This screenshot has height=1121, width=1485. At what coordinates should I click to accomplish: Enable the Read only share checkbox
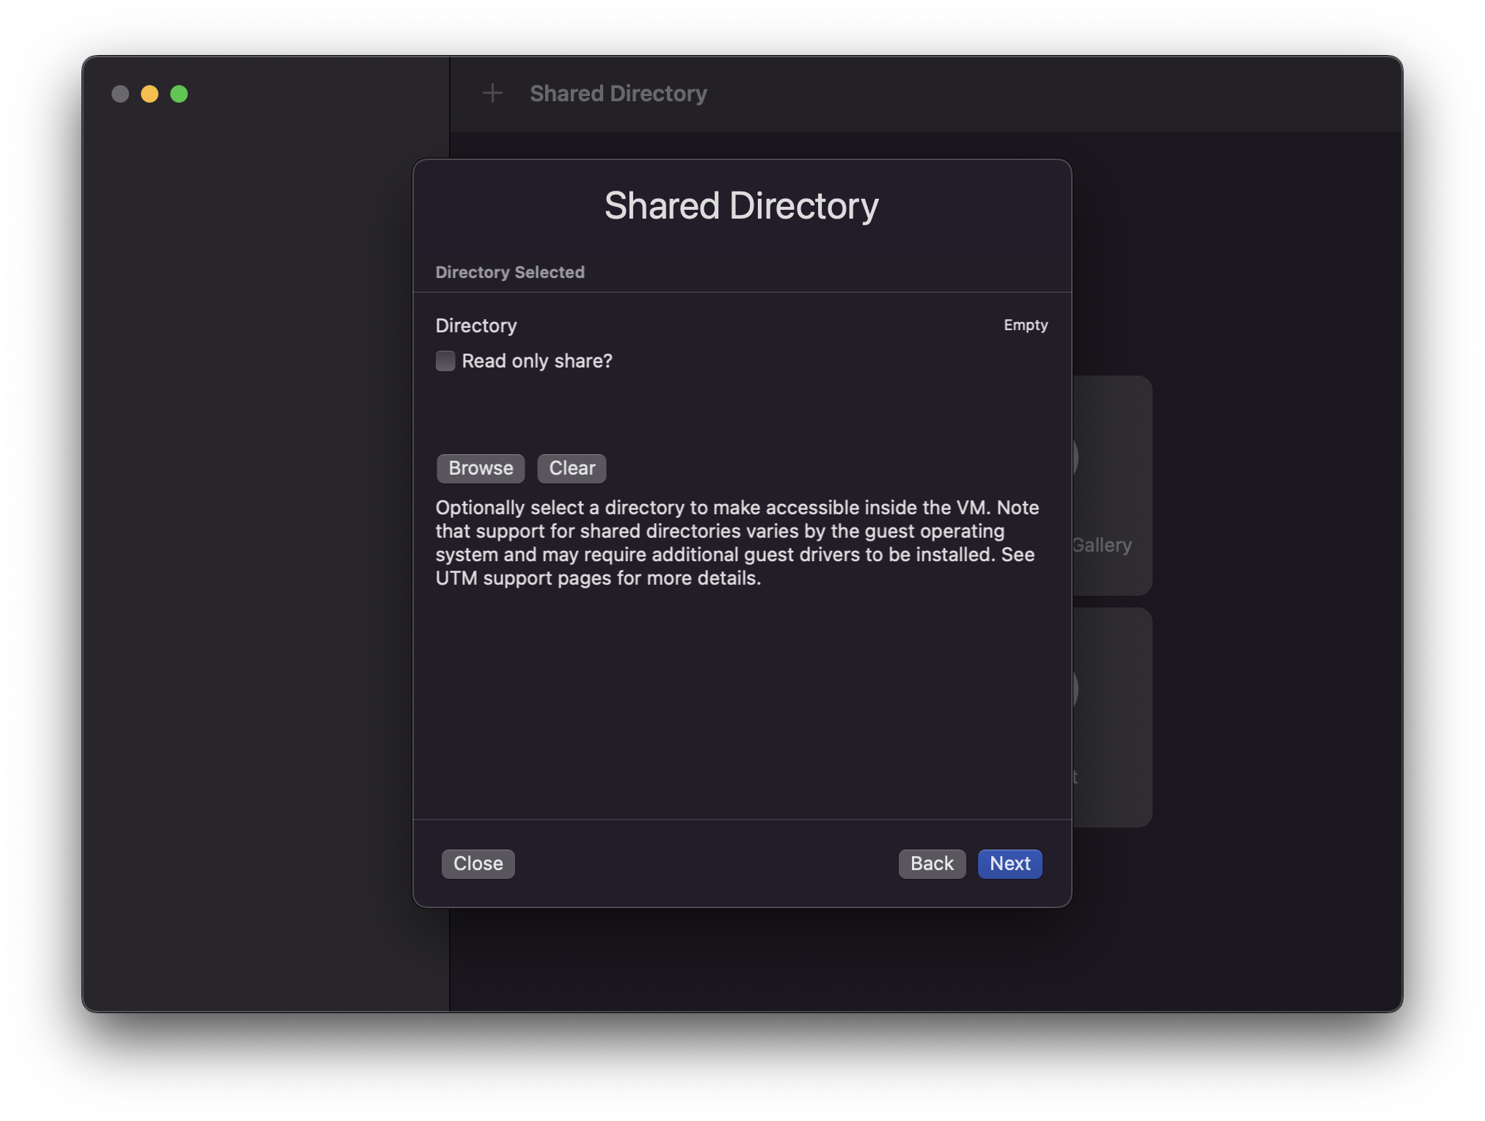(445, 361)
